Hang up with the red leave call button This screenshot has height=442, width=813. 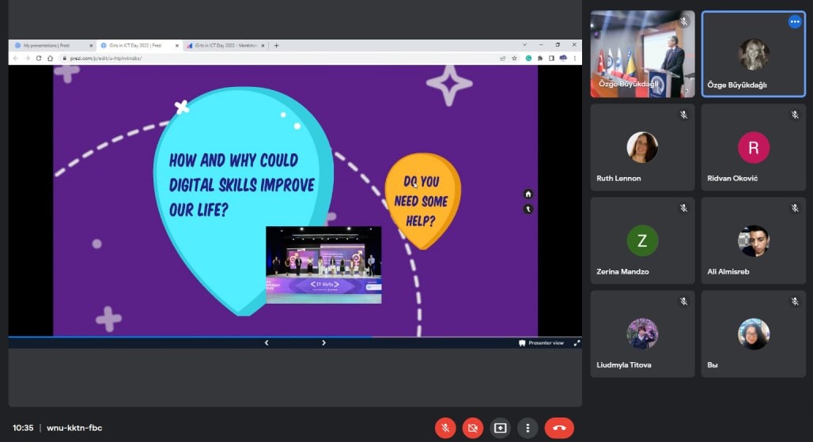tap(559, 428)
